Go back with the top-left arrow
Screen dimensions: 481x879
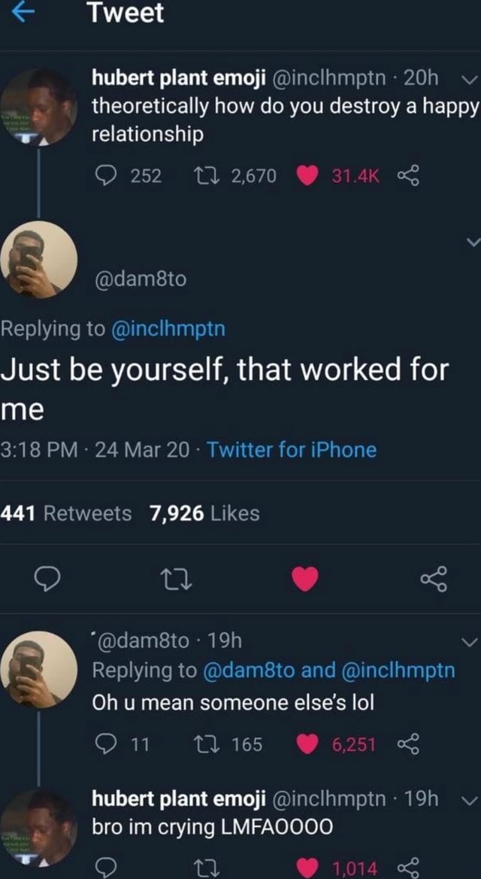click(x=23, y=13)
